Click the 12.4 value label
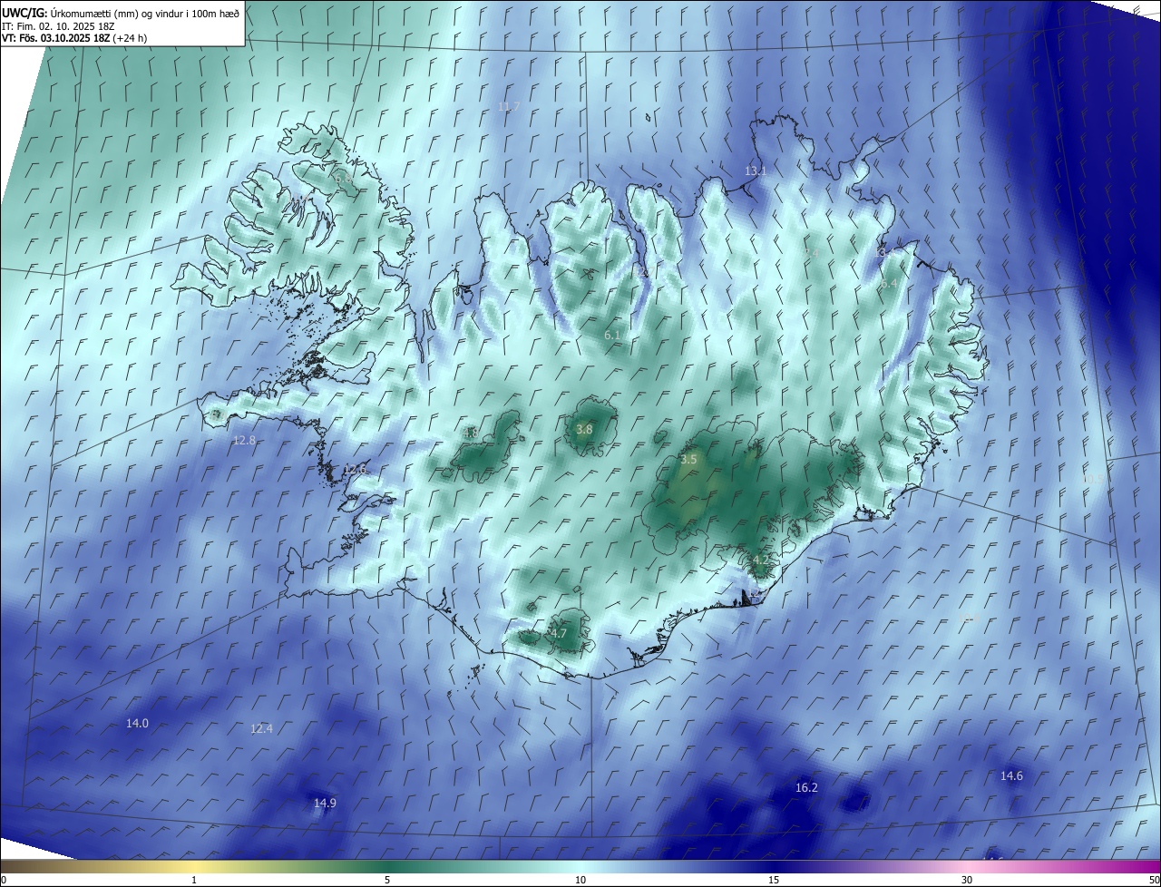Viewport: 1161px width, 887px height. pos(261,728)
